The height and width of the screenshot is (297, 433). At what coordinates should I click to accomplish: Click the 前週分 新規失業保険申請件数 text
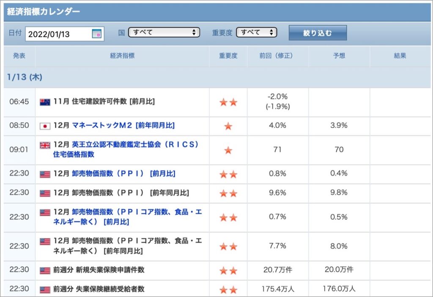99,269
